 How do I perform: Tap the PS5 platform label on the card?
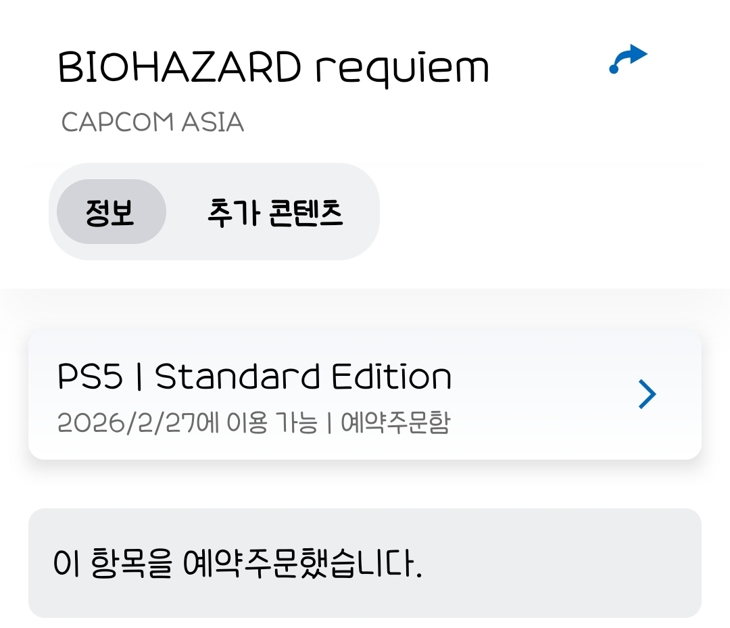point(90,377)
